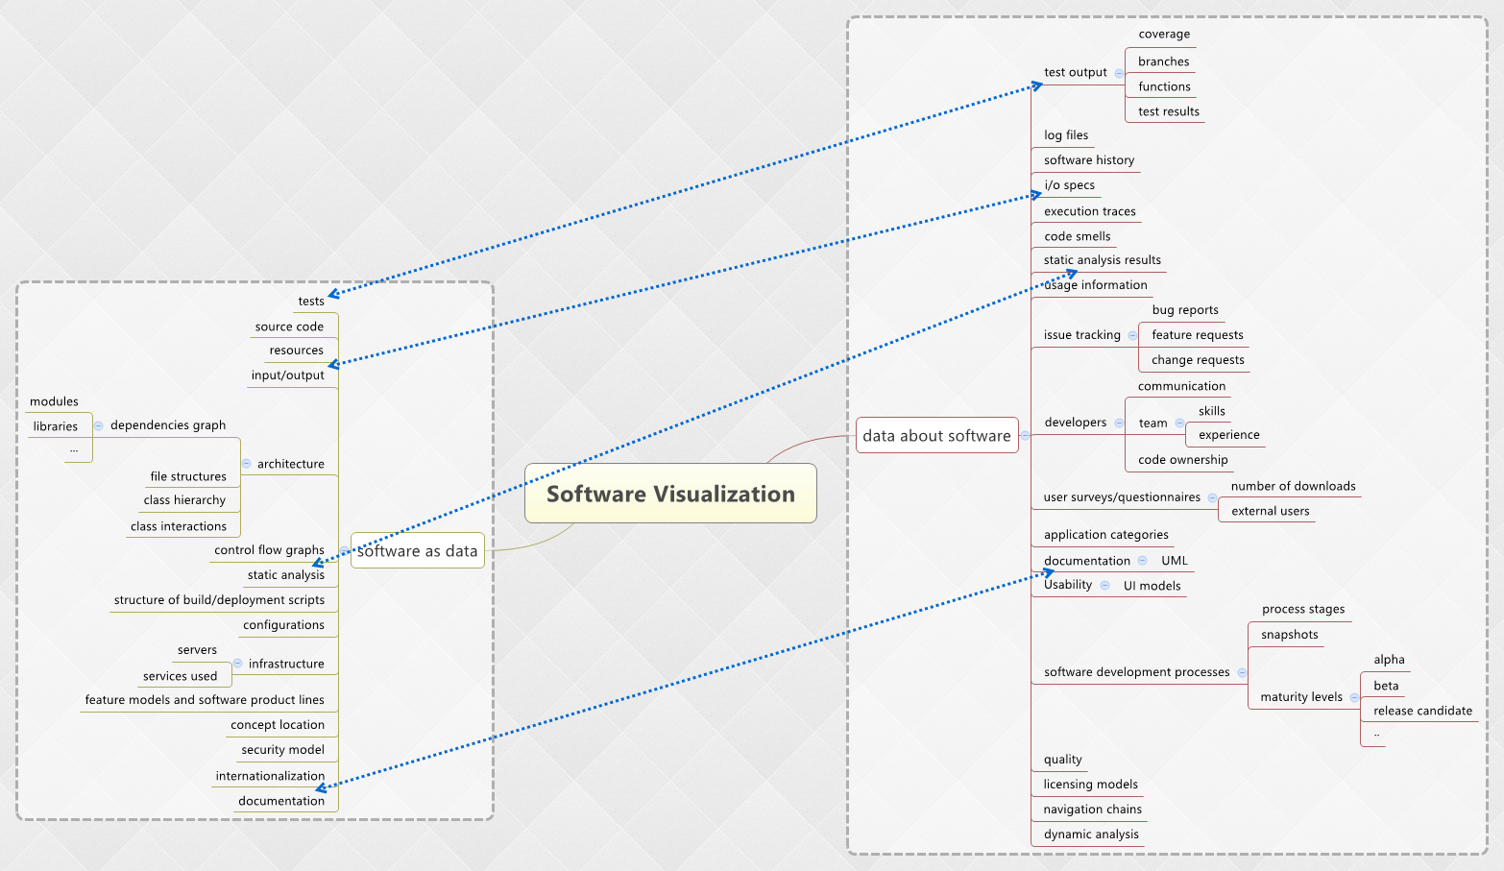The image size is (1504, 871).
Task: Collapse 'software development processes' minus icon
Action: tap(1242, 673)
